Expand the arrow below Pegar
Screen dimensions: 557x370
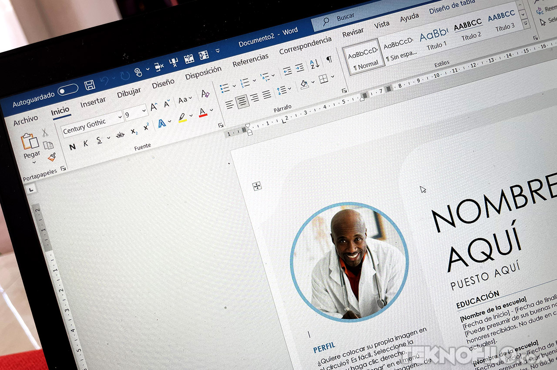tap(33, 163)
